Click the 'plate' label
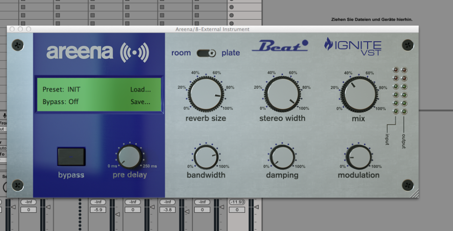453x231 pixels. (231, 53)
